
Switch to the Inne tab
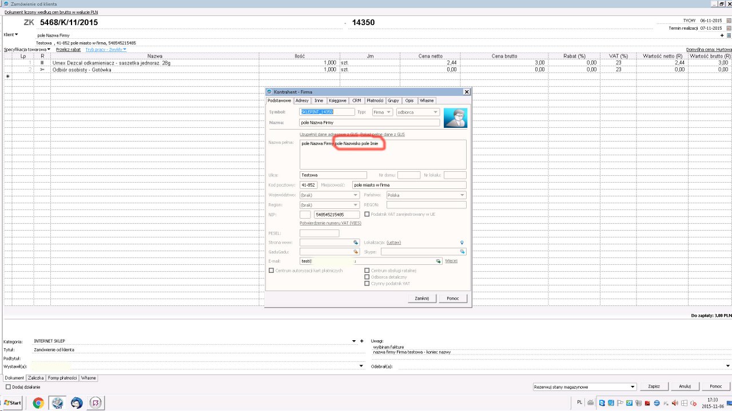319,100
